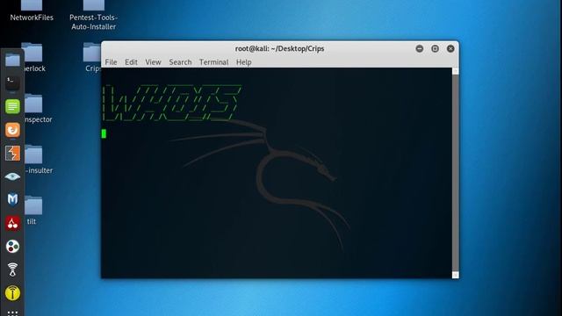562x316 pixels.
Task: Show applications grid at the dock's end
Action: [x=12, y=313]
